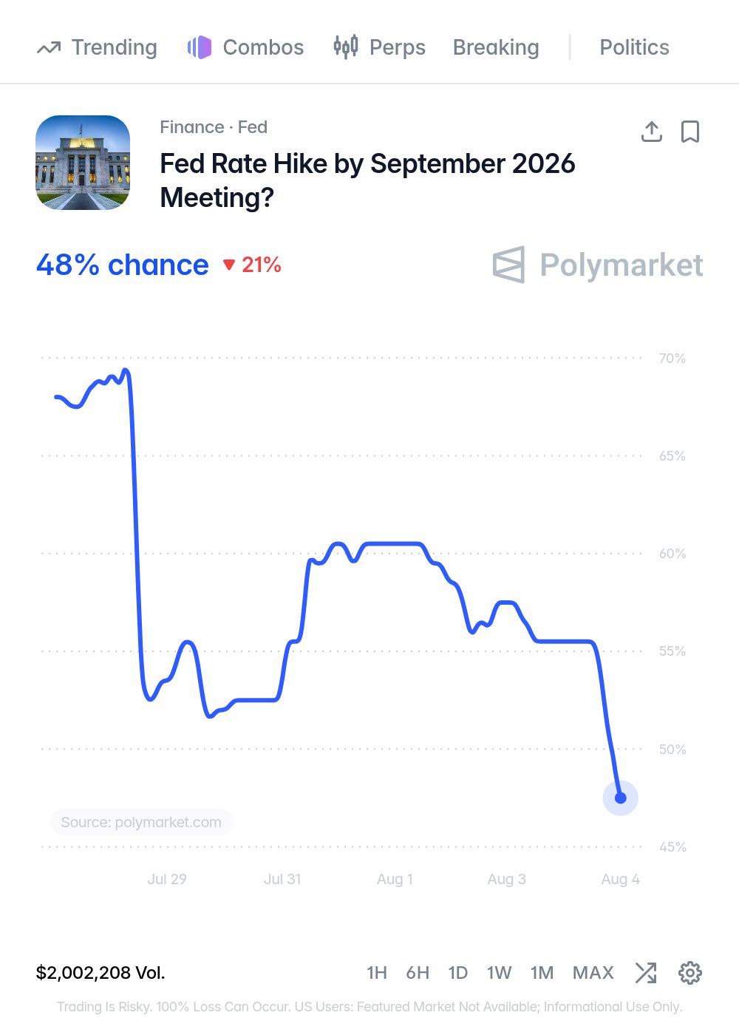Click the Federal Reserve building thumbnail

tap(83, 163)
